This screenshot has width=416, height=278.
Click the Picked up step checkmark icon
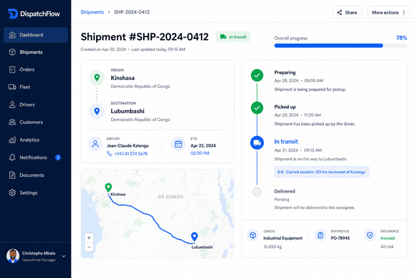257,108
